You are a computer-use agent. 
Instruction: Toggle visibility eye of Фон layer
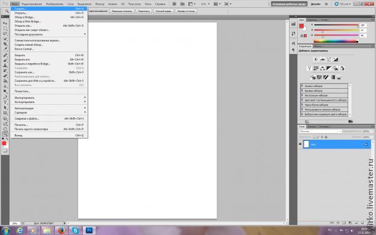[x=300, y=144]
